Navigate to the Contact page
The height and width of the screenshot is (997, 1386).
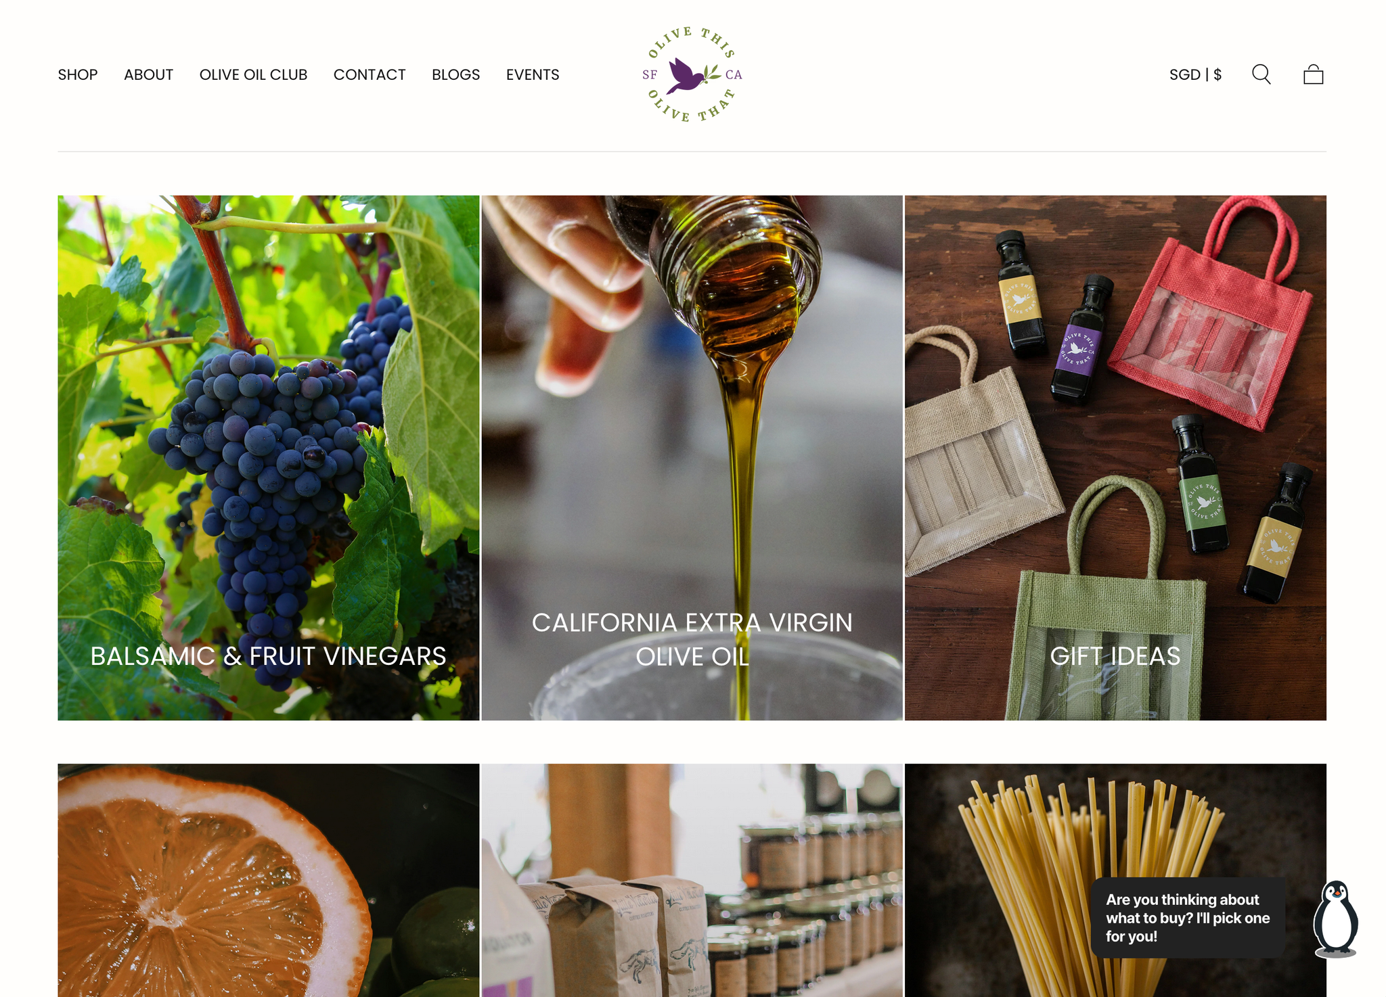[x=370, y=74]
